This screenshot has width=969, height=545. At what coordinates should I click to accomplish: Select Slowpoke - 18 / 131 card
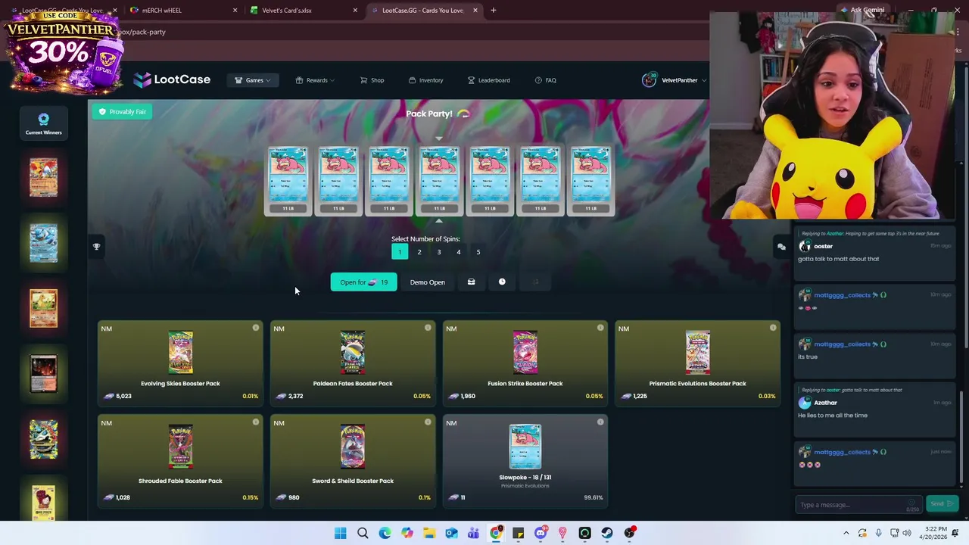(x=525, y=460)
